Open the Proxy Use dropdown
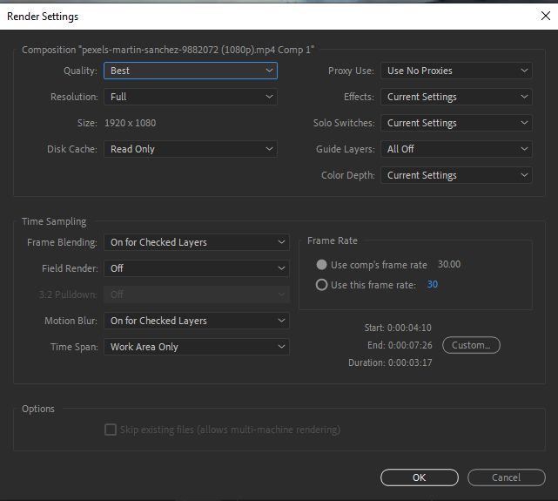The image size is (558, 501). (x=456, y=71)
